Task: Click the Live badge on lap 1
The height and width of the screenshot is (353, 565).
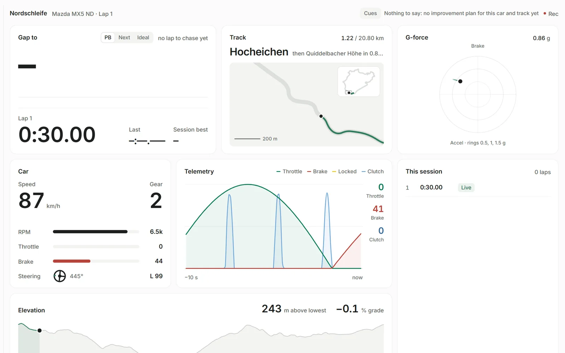Action: [466, 188]
